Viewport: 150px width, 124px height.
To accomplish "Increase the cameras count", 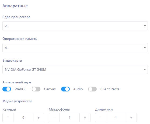I will 39,118.
